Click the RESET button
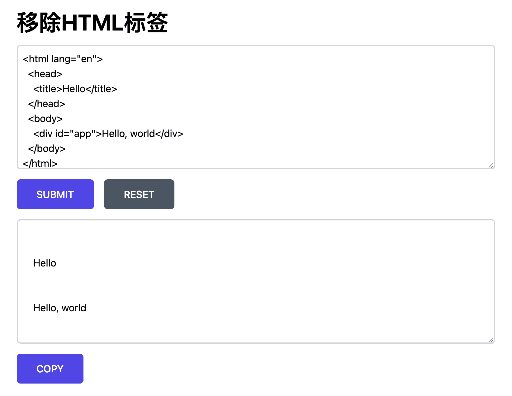 click(x=139, y=194)
